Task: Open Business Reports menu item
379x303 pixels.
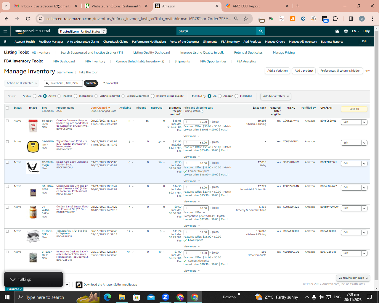Action: click(x=332, y=42)
